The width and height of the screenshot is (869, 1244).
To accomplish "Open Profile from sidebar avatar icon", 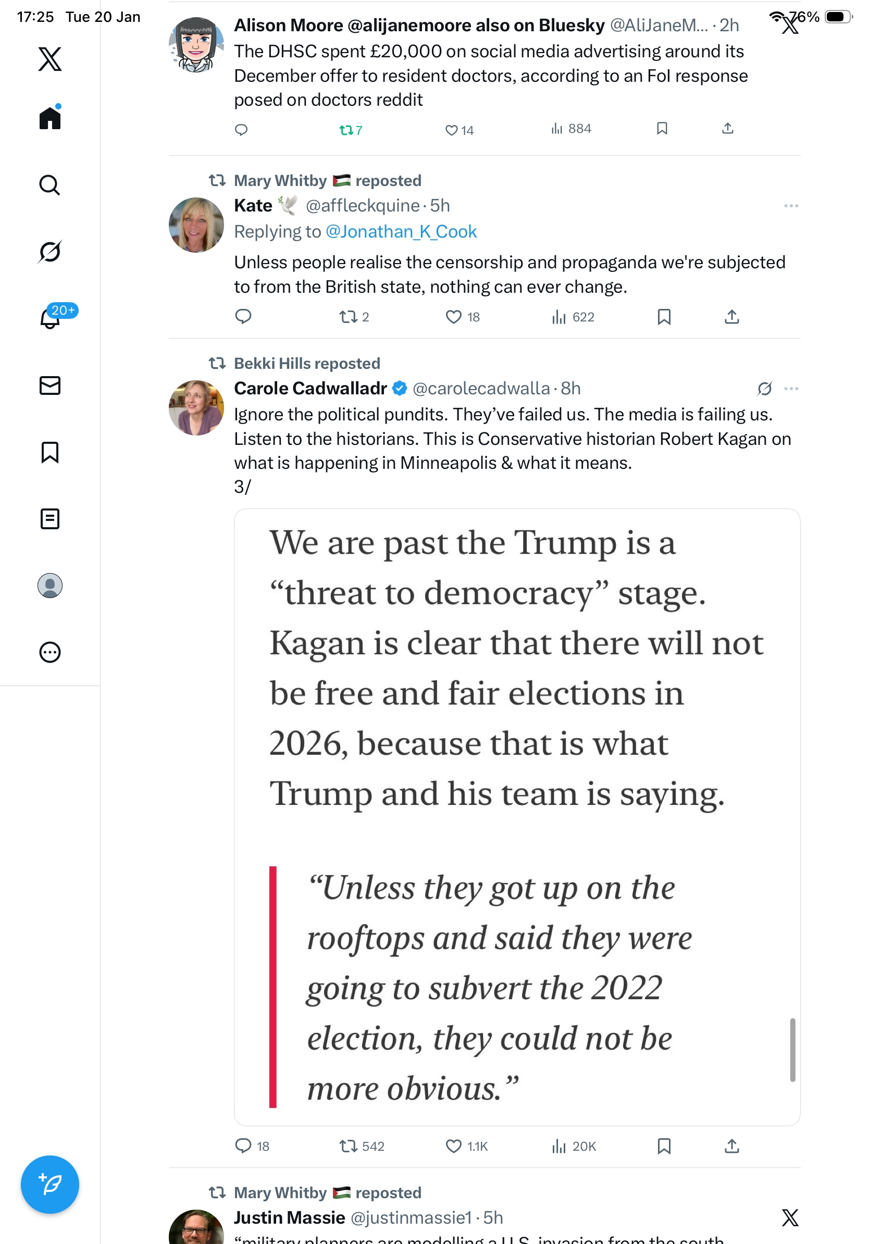I will (x=50, y=585).
